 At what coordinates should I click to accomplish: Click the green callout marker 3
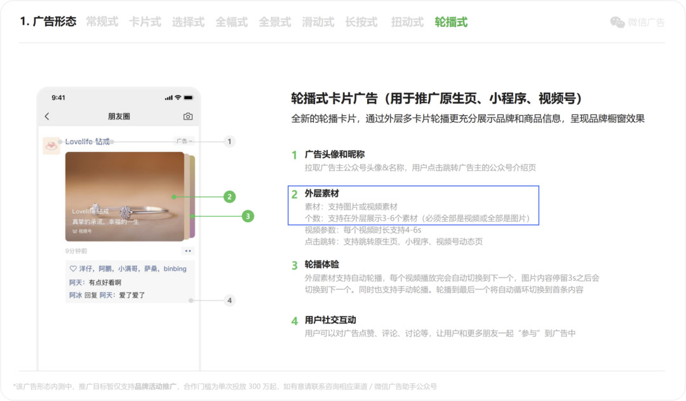[x=248, y=216]
